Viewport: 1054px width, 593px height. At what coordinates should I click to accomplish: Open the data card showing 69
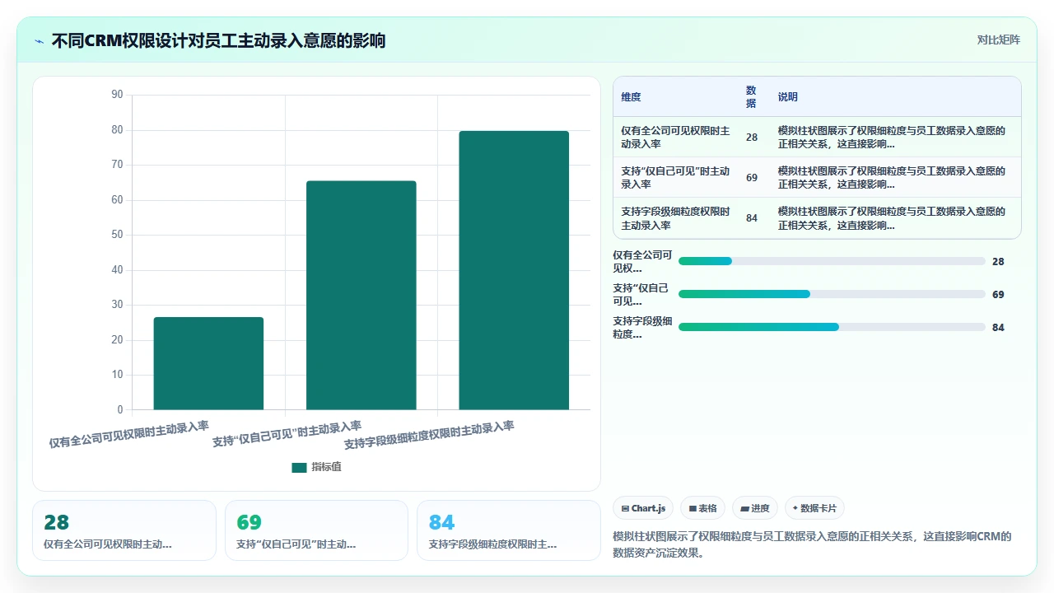click(316, 530)
